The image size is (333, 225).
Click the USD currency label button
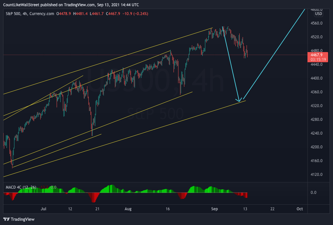(318, 14)
